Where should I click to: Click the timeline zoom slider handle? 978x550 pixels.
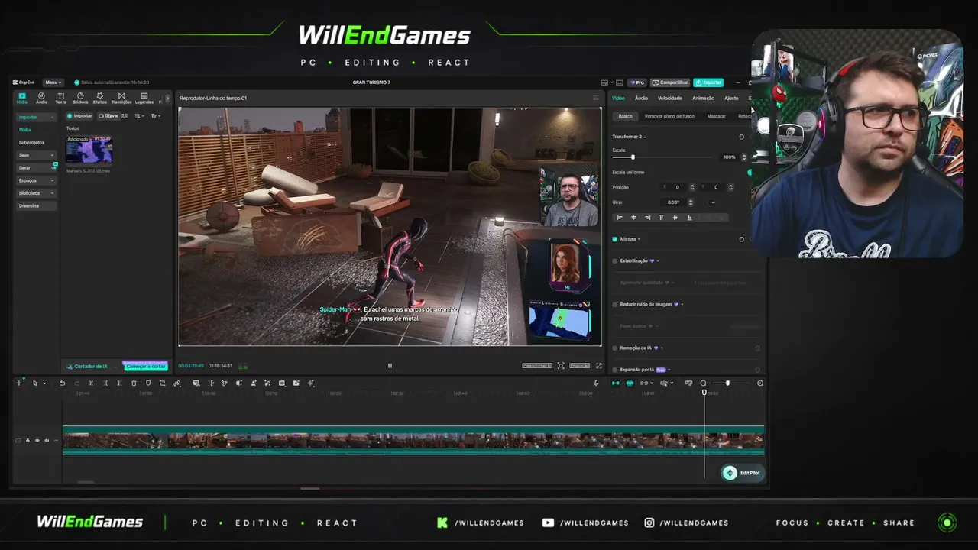pos(727,383)
